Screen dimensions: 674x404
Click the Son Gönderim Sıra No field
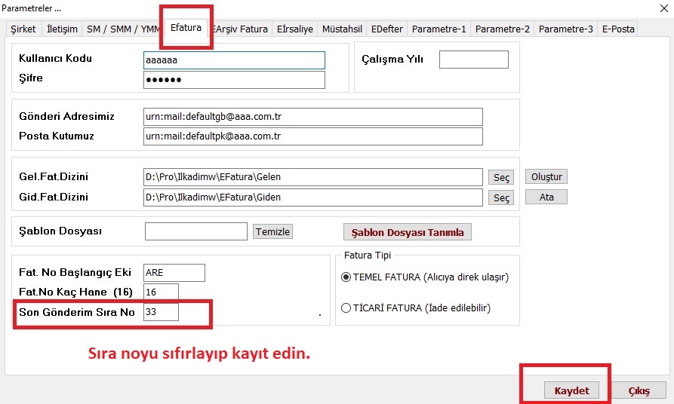[161, 312]
